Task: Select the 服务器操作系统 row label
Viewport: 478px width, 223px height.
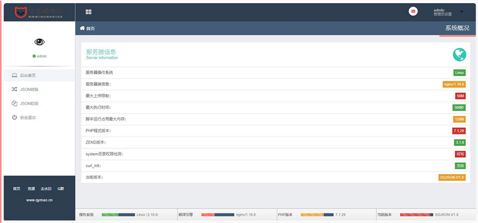Action: pos(99,72)
